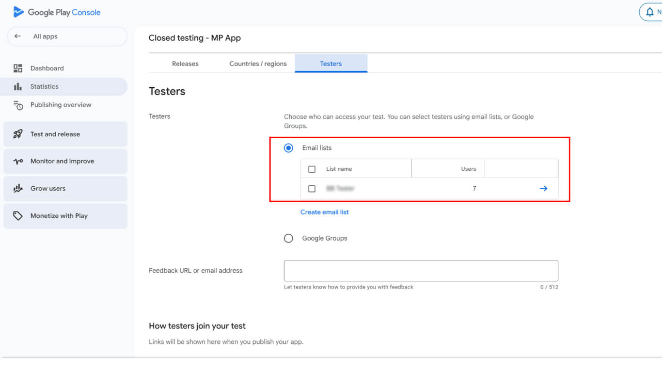This screenshot has height=373, width=662.
Task: Select the Google Groups radio button
Action: pyautogui.click(x=288, y=238)
